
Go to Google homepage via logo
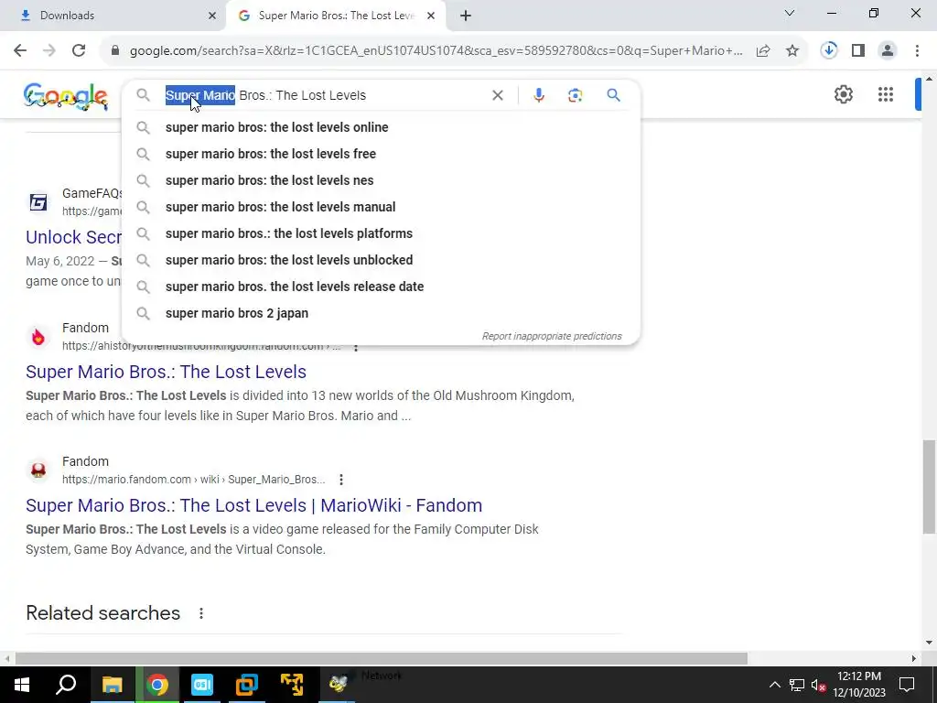66,96
